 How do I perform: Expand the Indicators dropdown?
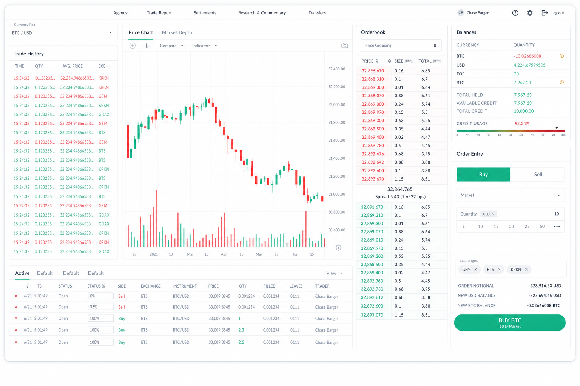tap(205, 46)
